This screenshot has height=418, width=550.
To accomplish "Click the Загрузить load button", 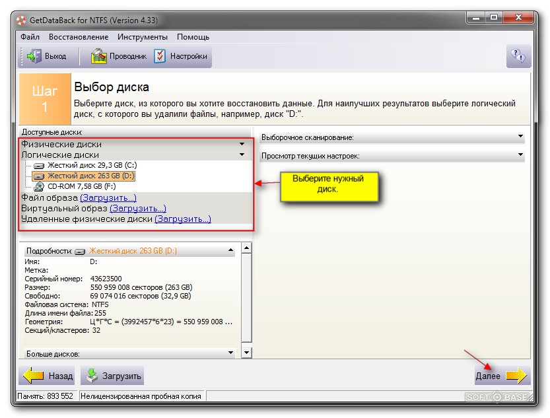I will click(112, 376).
